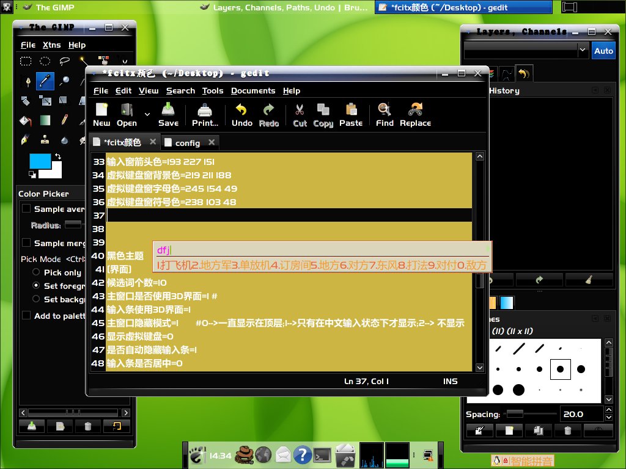Open the History tab menu arrow
This screenshot has width=626, height=469.
595,90
